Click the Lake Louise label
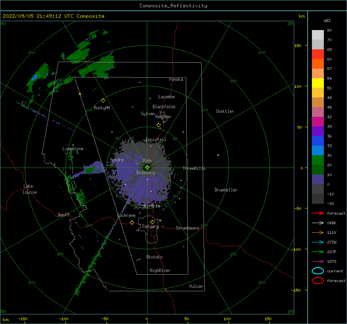Viewport: 347px width, 324px height. (x=30, y=189)
